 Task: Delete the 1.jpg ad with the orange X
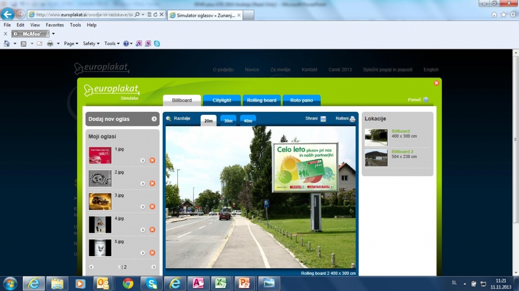click(152, 160)
